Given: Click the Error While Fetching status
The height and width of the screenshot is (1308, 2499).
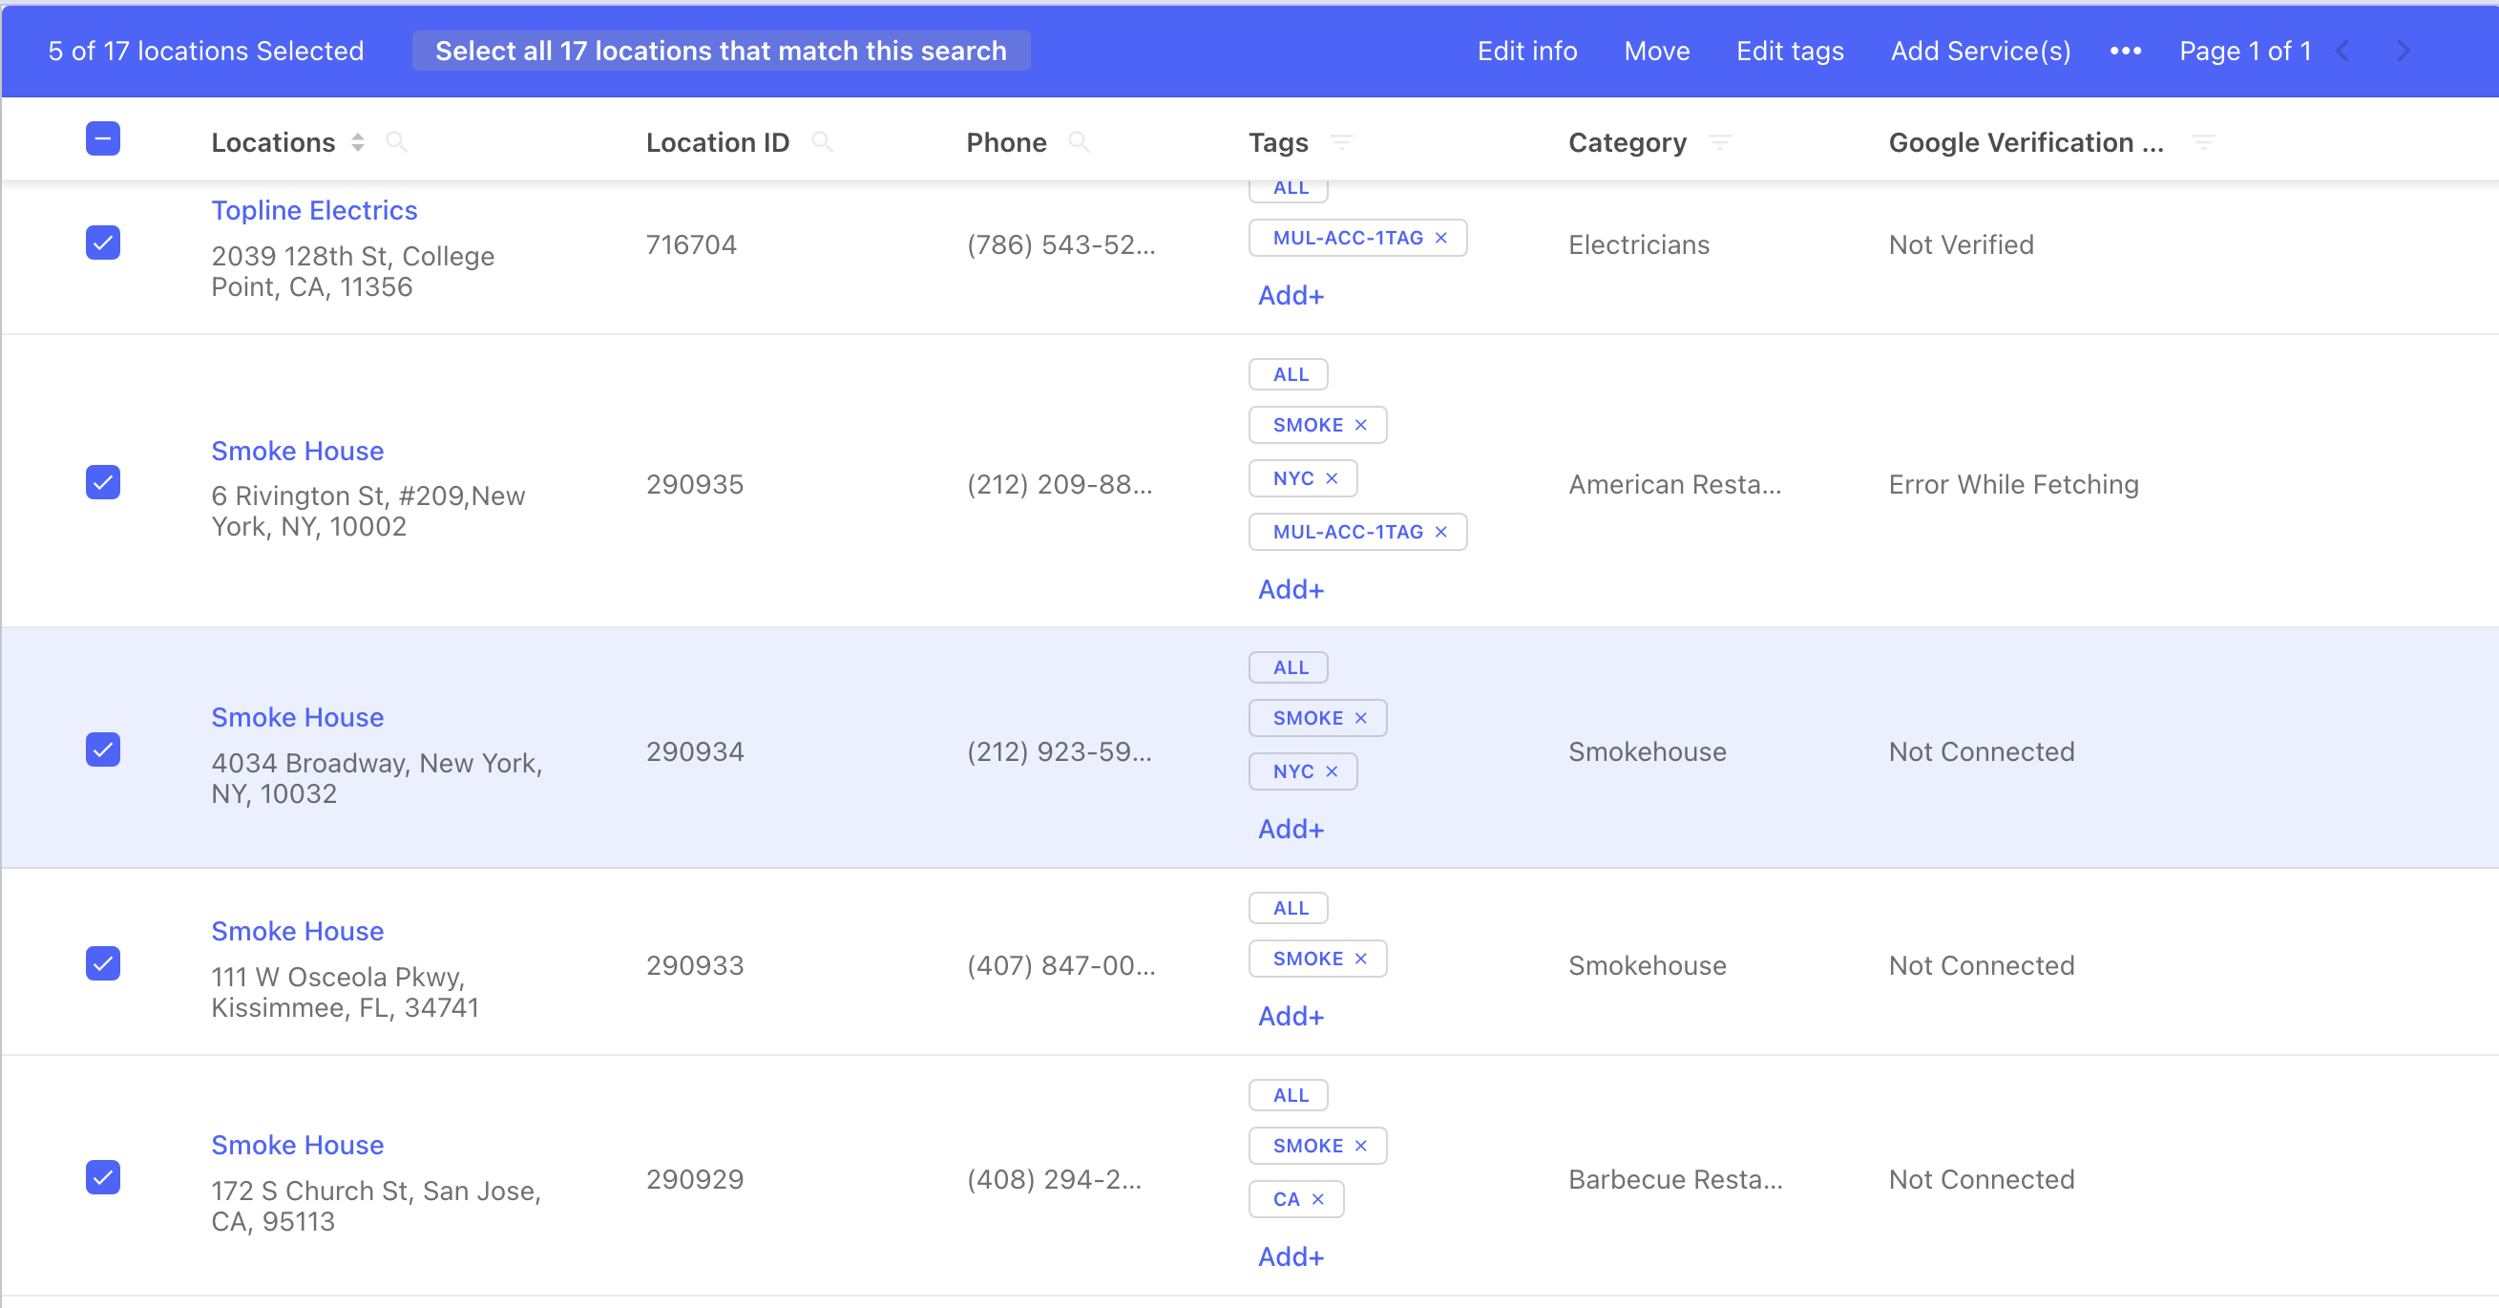Looking at the screenshot, I should (x=2013, y=485).
